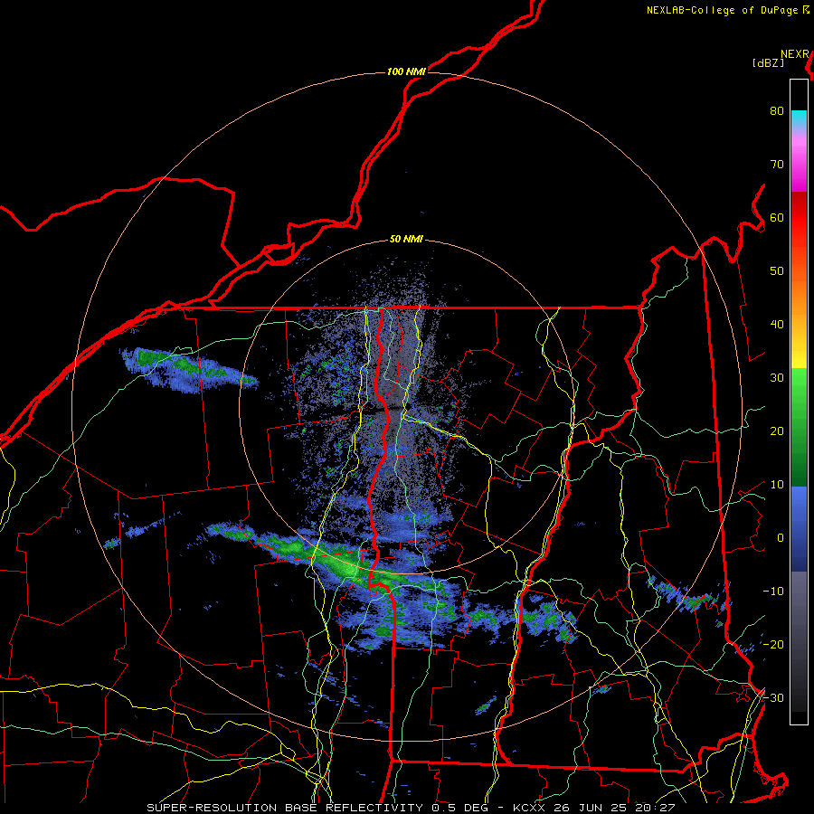Viewport: 814px width, 814px height.
Task: Click the 70 dBZ scale value
Action: 777,165
